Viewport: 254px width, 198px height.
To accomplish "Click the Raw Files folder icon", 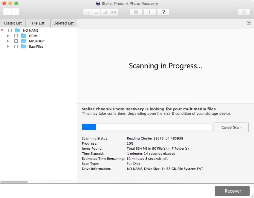I will click(24, 47).
